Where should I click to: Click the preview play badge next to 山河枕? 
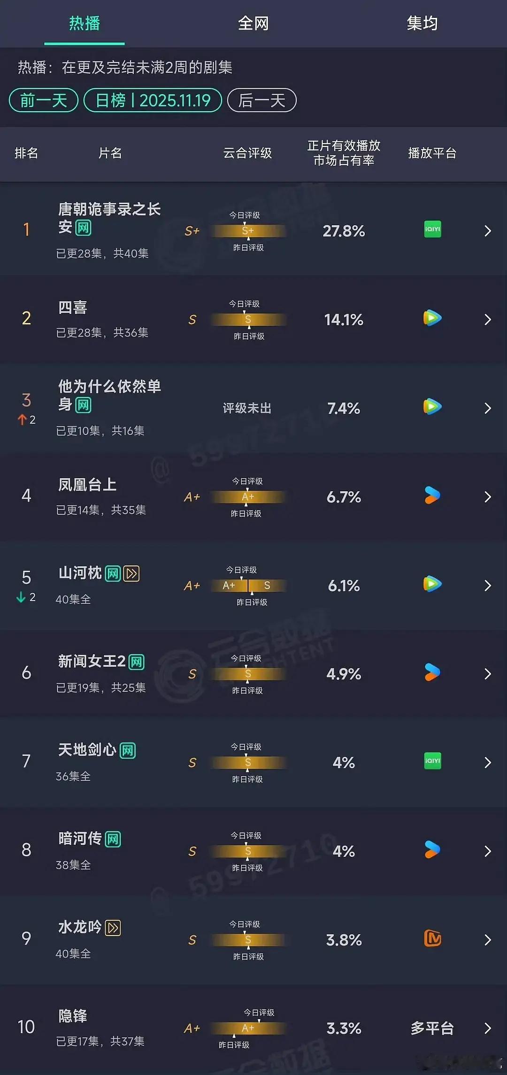coord(132,573)
